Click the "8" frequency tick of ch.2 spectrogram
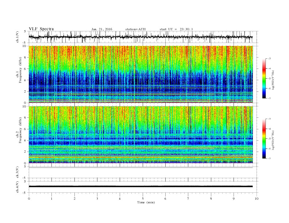Screen dimensions: 289x223 26,118
